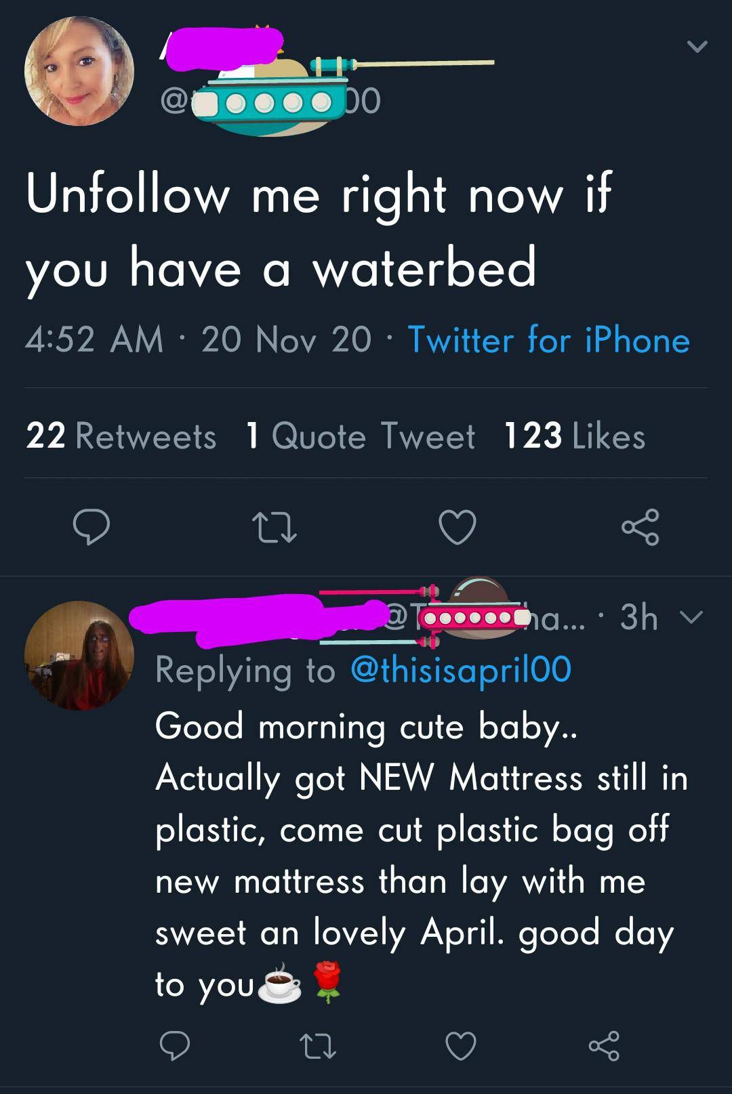
Task: Retweet the main waterbed tweet
Action: click(x=274, y=528)
